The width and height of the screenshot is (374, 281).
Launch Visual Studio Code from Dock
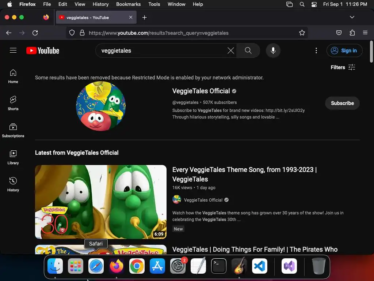pos(260,266)
